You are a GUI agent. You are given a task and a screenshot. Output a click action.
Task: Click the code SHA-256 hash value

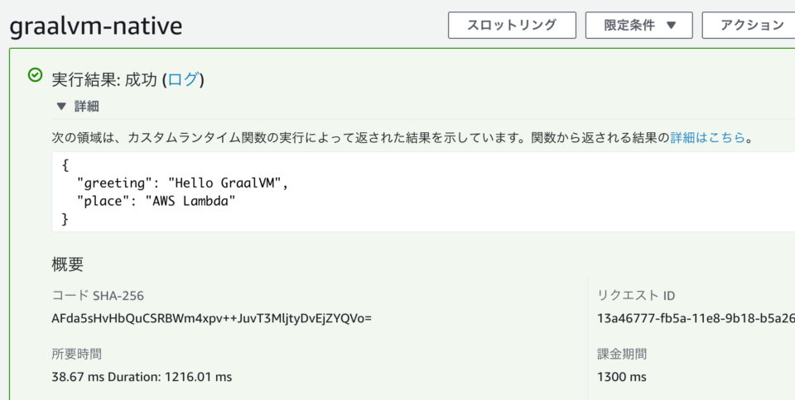212,319
